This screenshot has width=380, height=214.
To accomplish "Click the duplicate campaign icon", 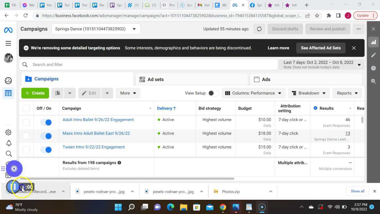I will click(x=58, y=93).
